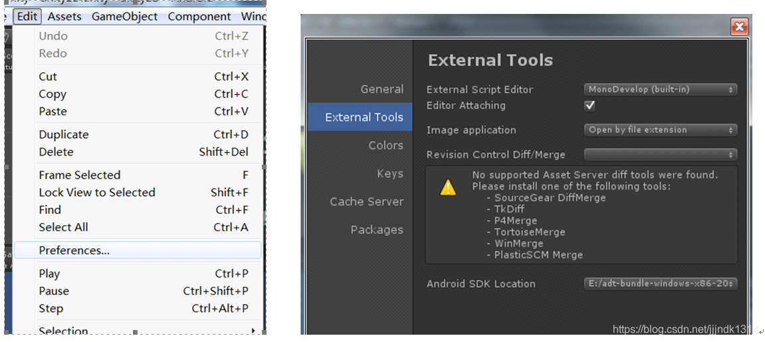Open the Assets menu
The image size is (765, 342).
point(64,17)
